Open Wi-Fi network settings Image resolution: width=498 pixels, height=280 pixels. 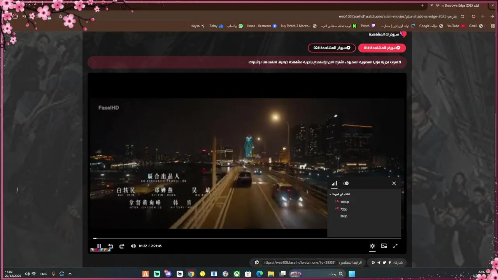(x=34, y=274)
